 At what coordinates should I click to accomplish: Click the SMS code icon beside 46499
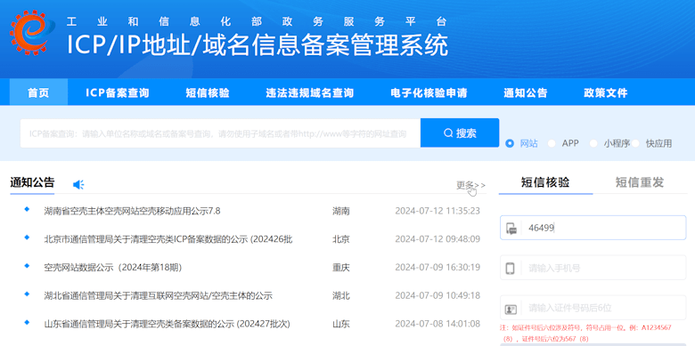click(511, 229)
